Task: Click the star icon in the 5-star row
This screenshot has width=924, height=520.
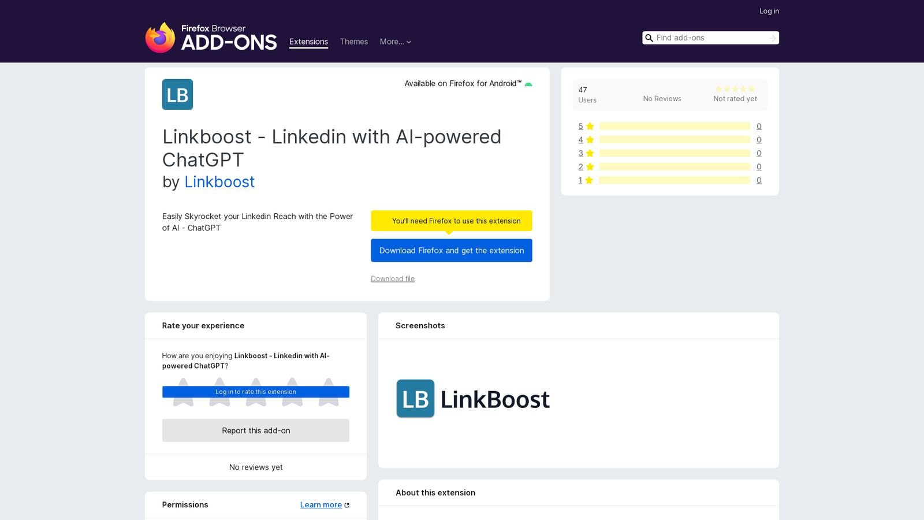Action: click(x=590, y=127)
